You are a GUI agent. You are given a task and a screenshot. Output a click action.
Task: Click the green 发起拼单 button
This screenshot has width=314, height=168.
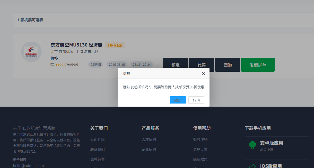pos(258,65)
